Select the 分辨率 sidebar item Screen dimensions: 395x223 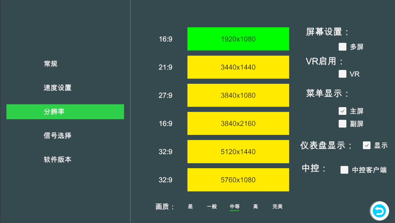pos(65,112)
